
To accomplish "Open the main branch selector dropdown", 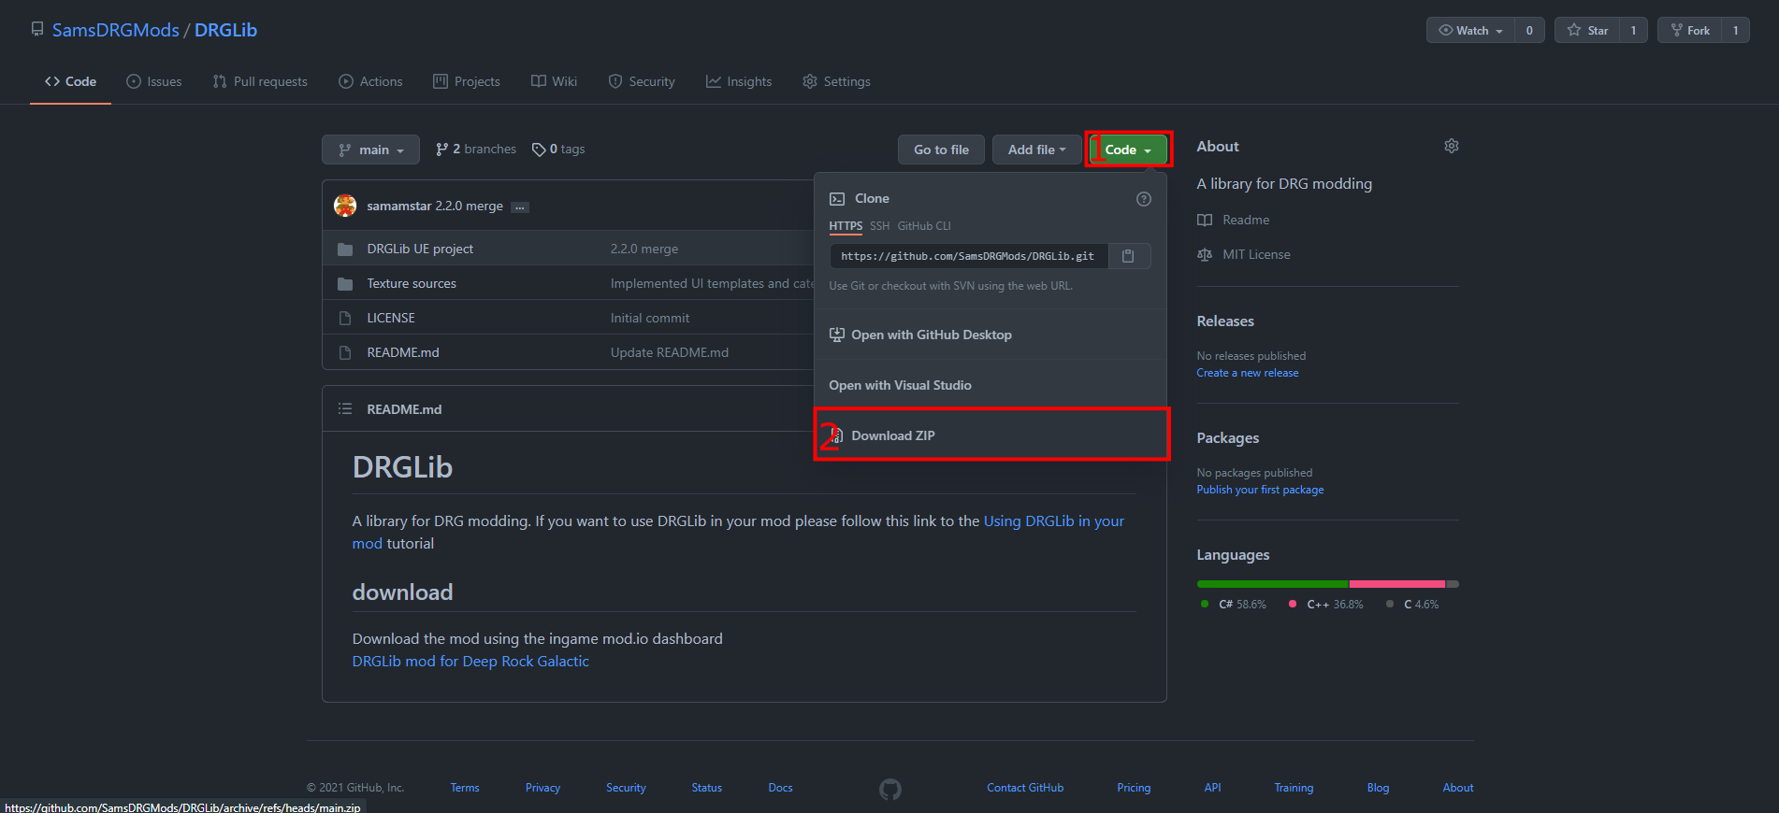I will 371,150.
